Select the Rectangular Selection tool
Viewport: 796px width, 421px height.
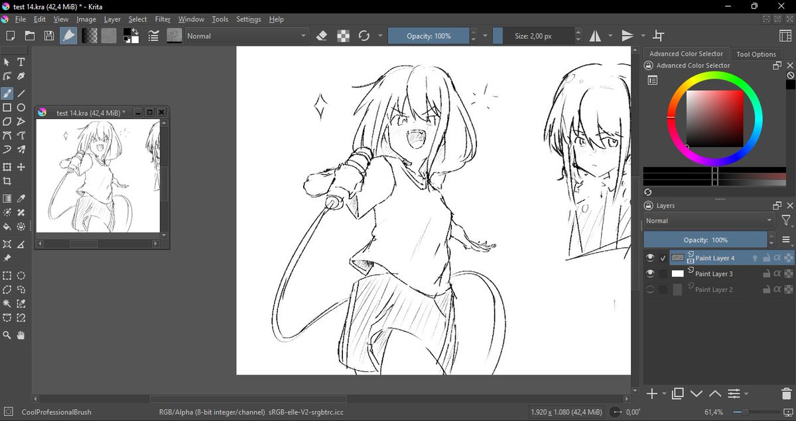pos(7,276)
